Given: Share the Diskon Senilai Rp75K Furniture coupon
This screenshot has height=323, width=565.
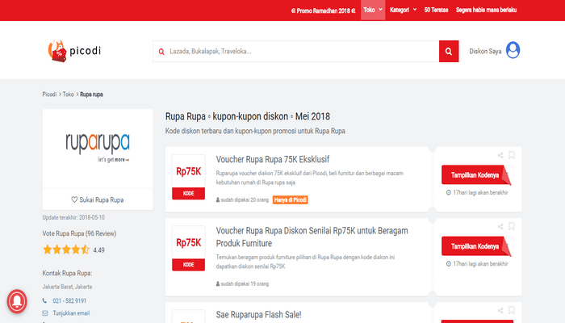Looking at the screenshot, I should click(x=500, y=226).
